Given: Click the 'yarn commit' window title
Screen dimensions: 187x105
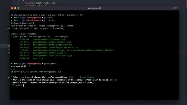Looking at the screenshot, I should (94, 8).
